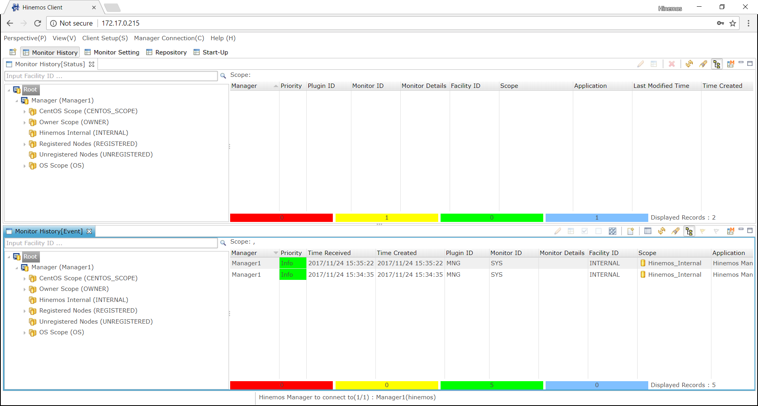Expand Owner Scope in the Status scope tree
The image size is (758, 406).
pos(24,123)
